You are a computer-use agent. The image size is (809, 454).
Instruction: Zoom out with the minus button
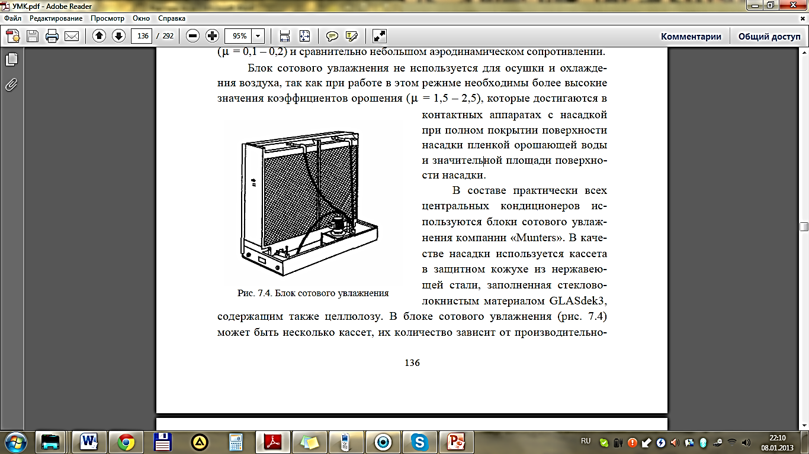coord(192,36)
